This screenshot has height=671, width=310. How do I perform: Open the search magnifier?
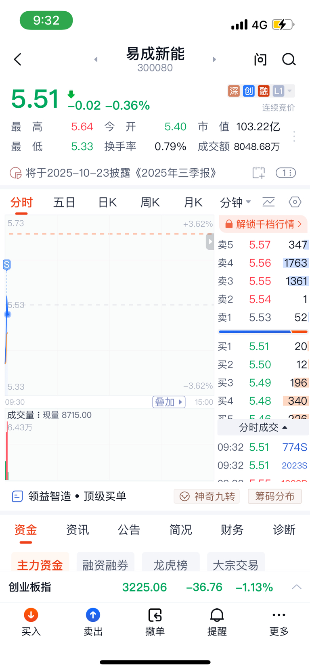[x=289, y=59]
